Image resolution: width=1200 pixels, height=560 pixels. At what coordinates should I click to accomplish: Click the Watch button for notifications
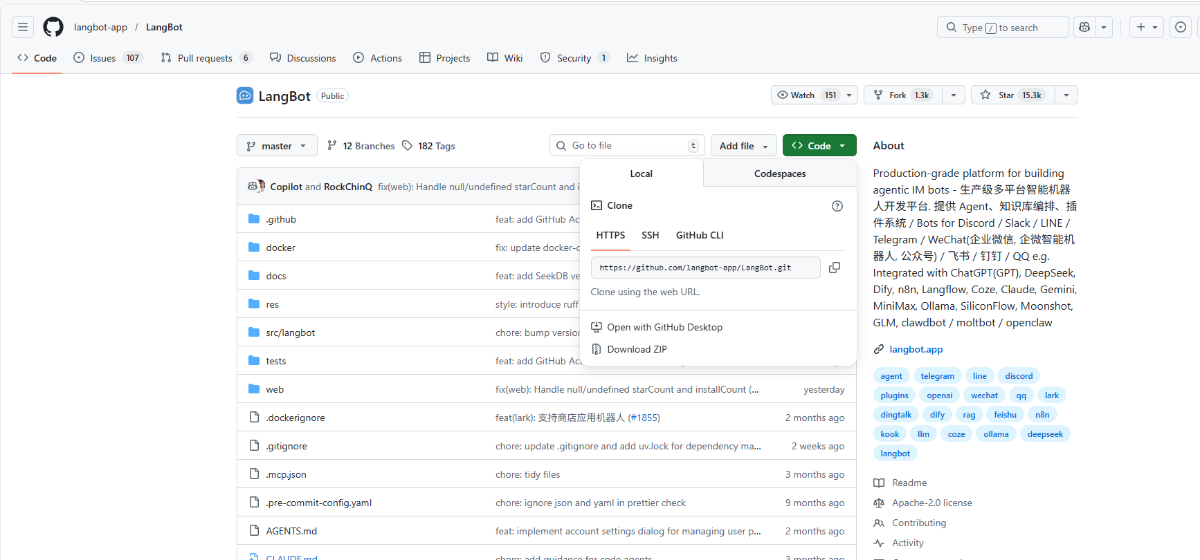pos(815,95)
